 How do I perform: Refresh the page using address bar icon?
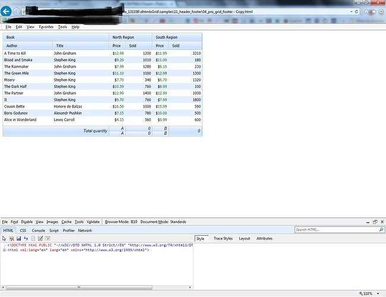356,11
